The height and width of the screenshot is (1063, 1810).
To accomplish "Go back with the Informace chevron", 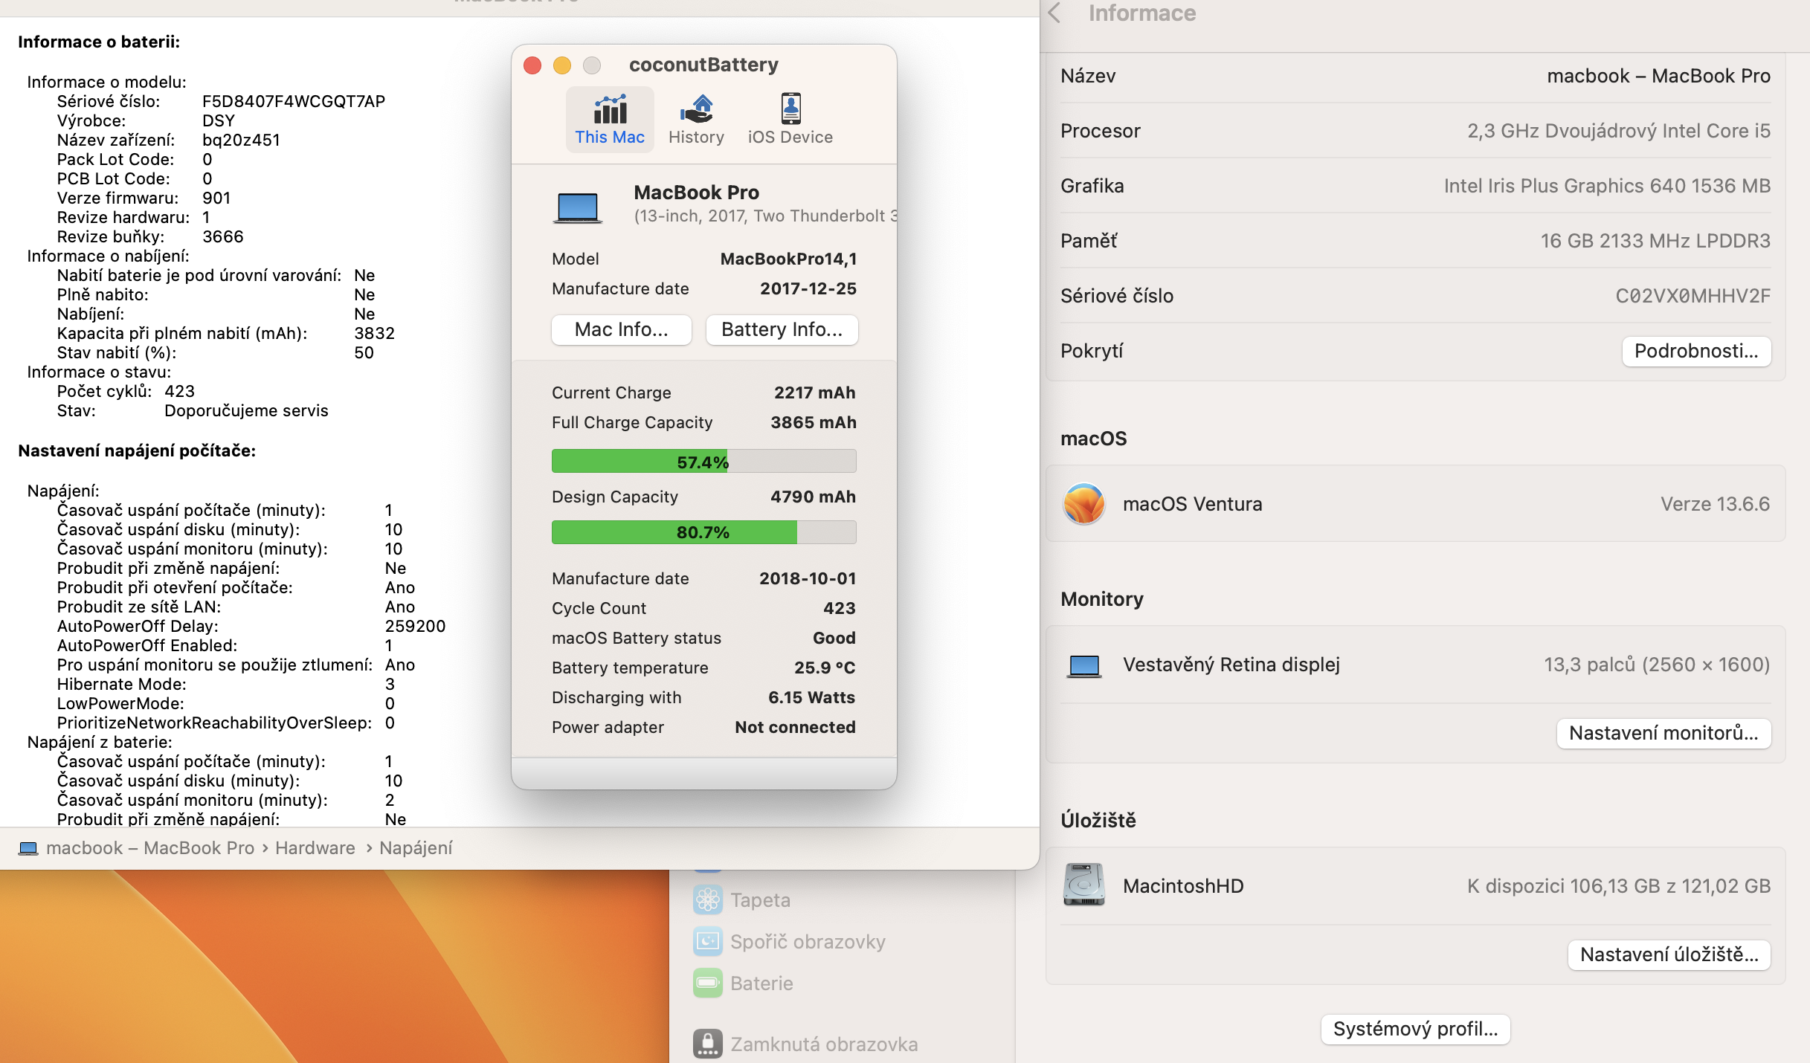I will click(x=1054, y=13).
